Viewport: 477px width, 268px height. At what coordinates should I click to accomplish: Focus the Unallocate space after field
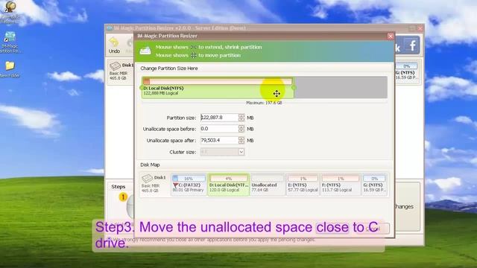point(219,141)
